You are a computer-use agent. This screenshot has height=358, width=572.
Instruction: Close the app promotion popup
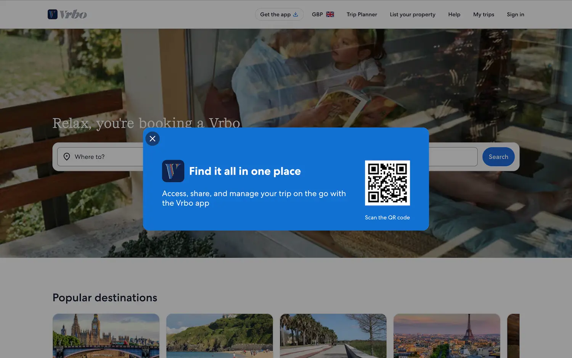coord(153,139)
